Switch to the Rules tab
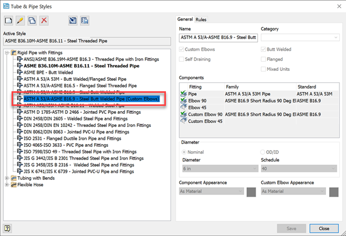The image size is (346, 236). [201, 19]
